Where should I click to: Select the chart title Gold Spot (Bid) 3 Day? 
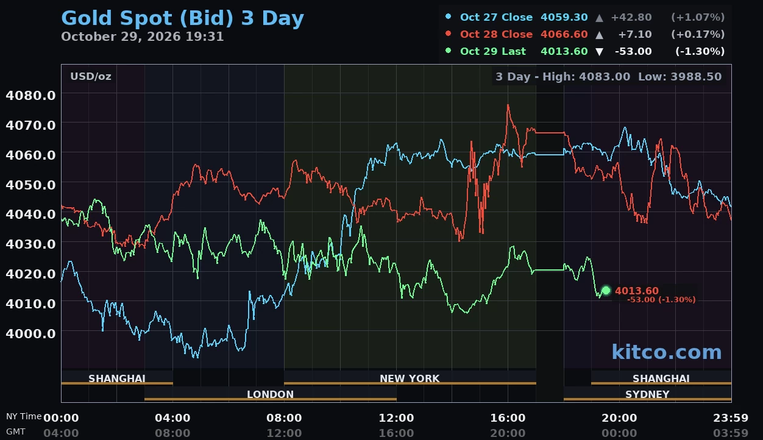click(182, 18)
